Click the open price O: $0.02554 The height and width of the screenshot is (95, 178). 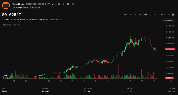click(20, 20)
